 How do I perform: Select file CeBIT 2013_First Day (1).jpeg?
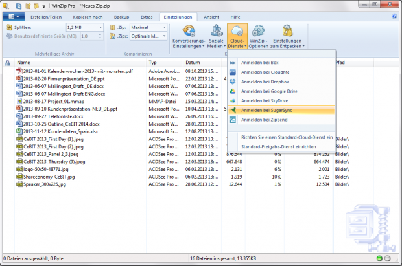tap(53, 139)
